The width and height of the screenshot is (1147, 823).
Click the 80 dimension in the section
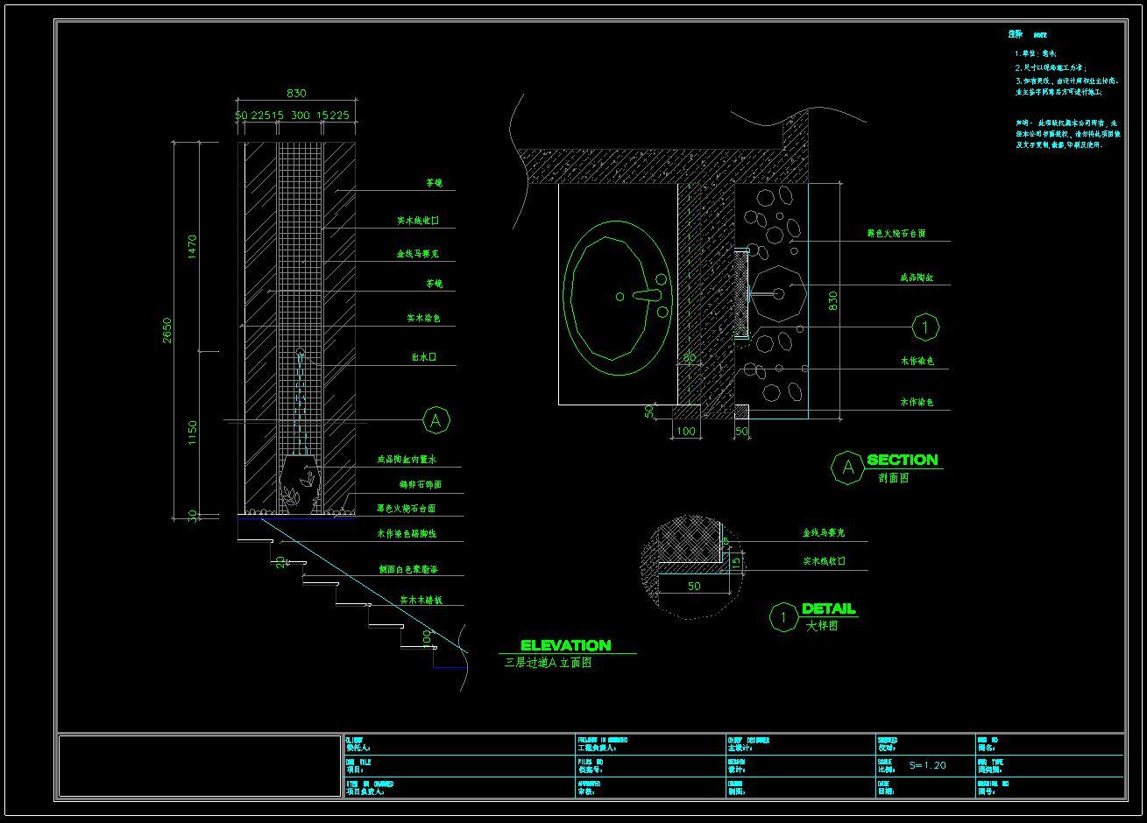click(x=689, y=358)
